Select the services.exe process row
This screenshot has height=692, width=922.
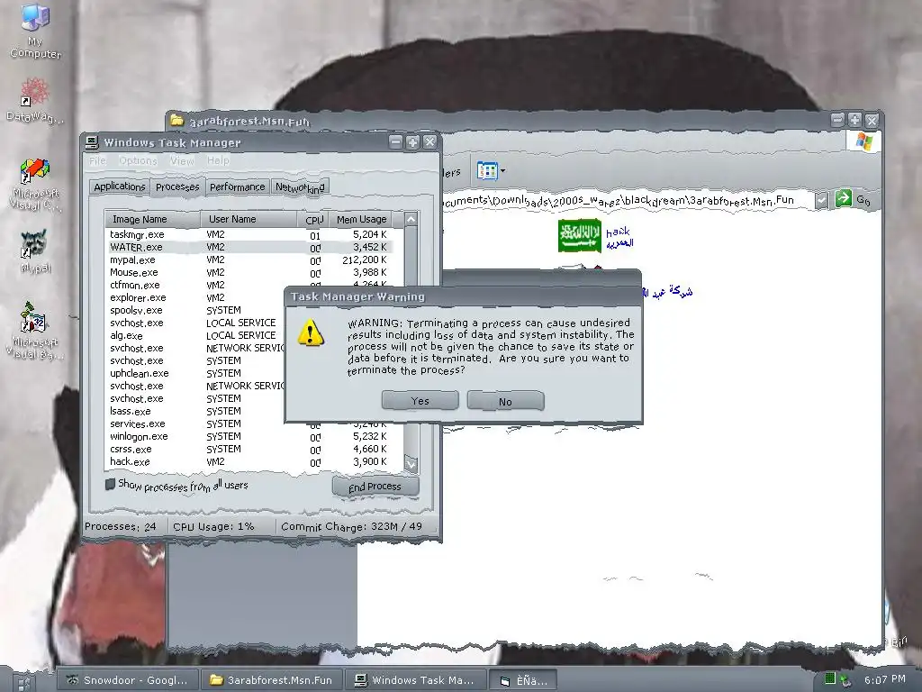pos(249,423)
